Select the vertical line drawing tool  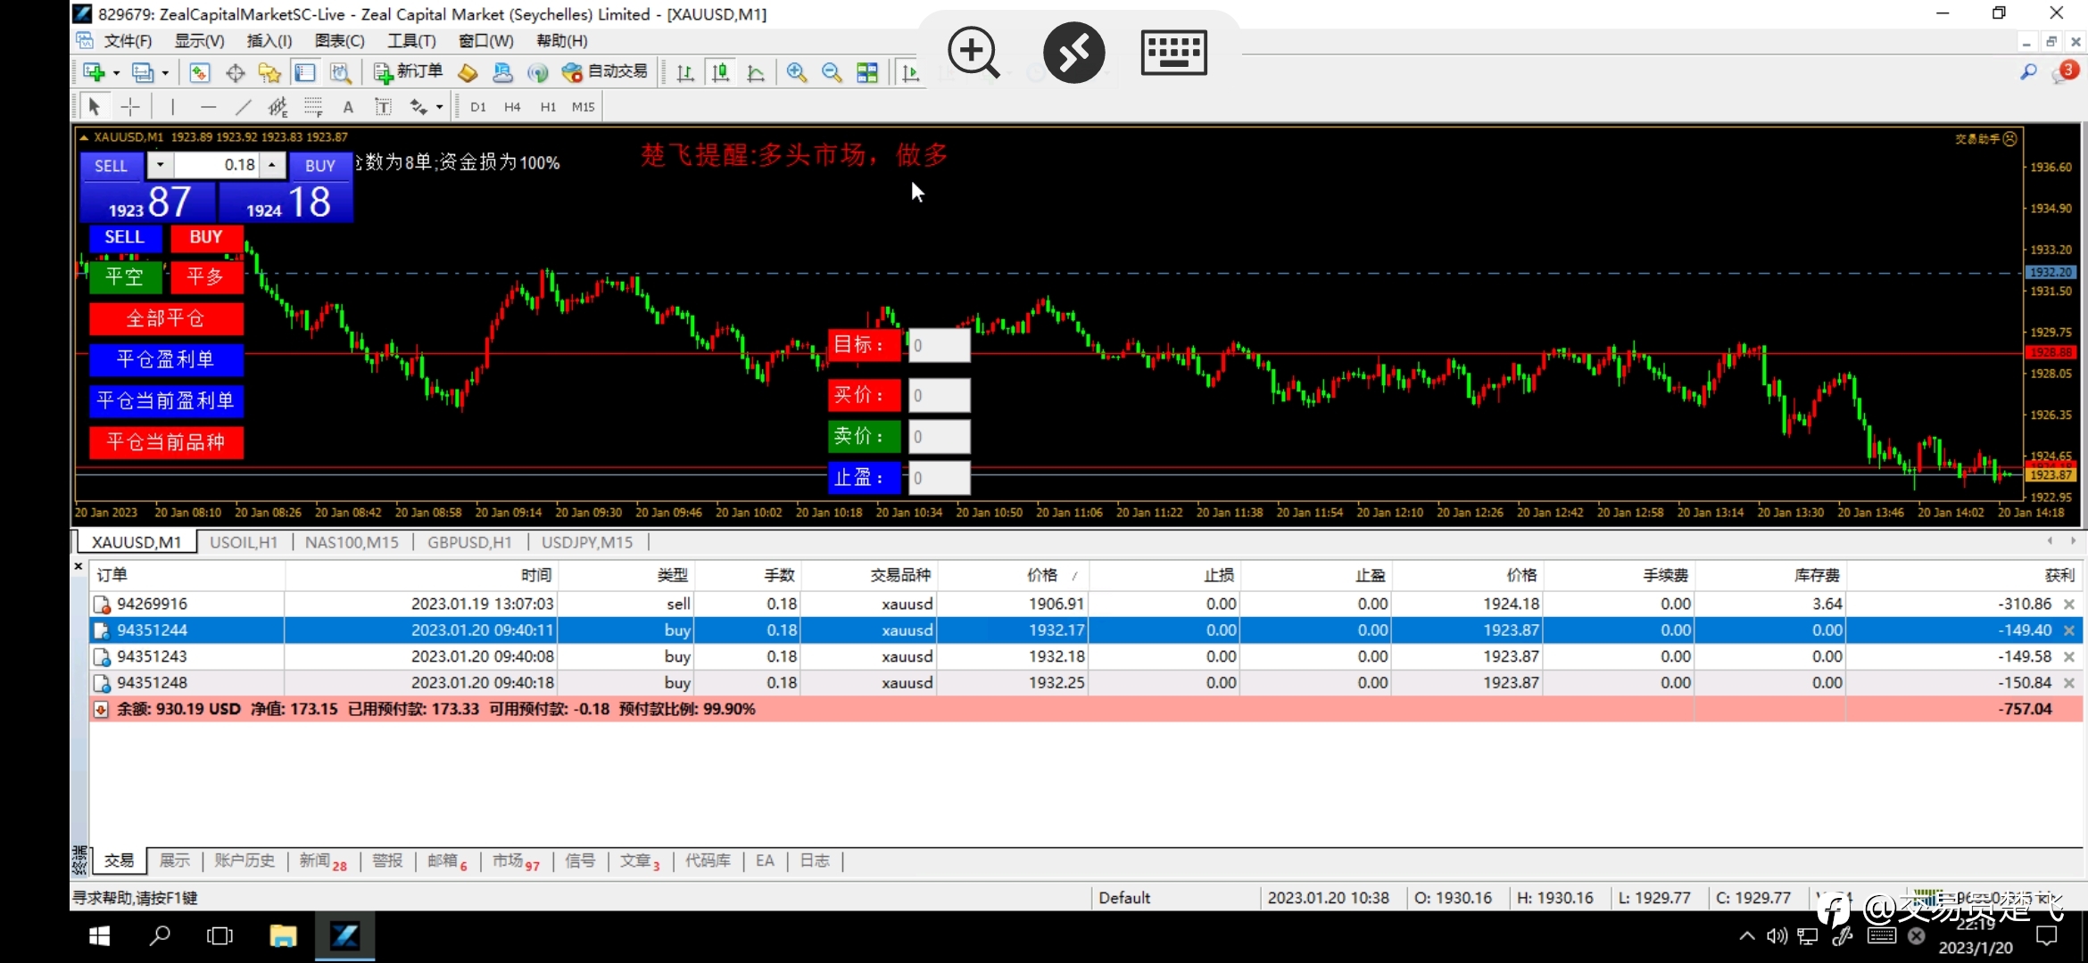coord(172,107)
